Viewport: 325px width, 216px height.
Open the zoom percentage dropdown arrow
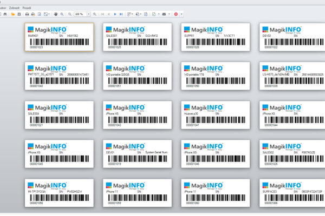point(88,14)
